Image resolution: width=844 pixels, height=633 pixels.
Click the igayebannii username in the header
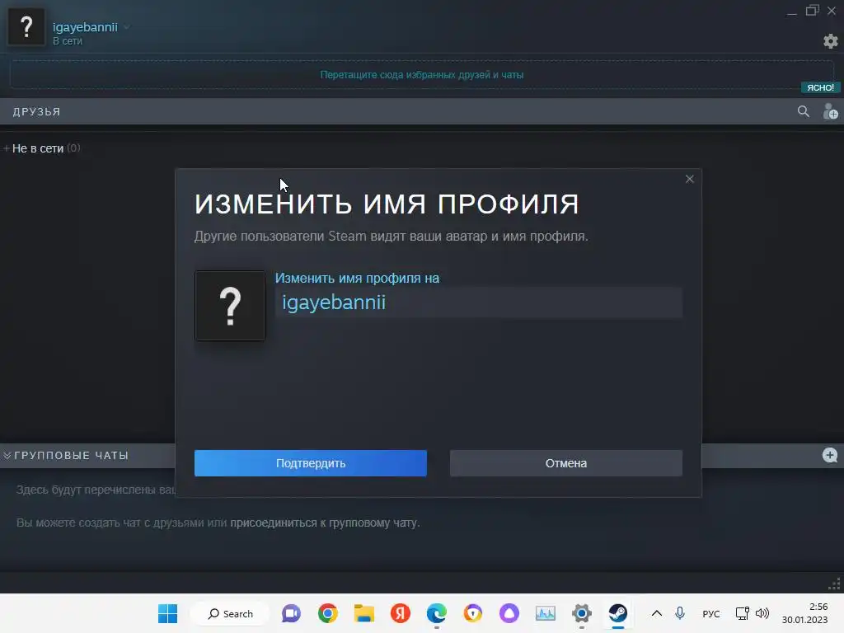(x=85, y=27)
